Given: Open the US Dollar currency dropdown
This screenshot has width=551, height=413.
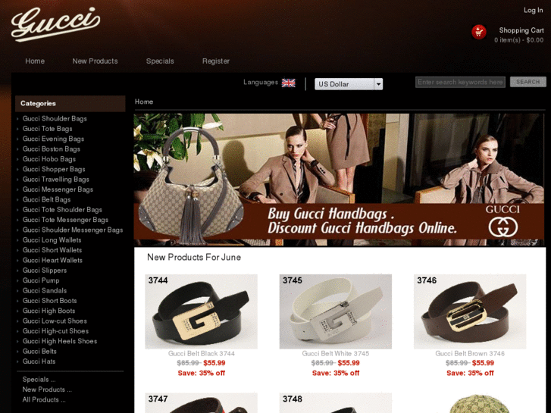Looking at the screenshot, I should point(349,84).
